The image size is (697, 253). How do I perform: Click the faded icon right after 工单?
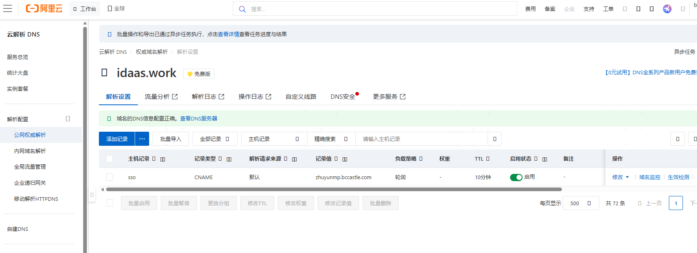[625, 9]
